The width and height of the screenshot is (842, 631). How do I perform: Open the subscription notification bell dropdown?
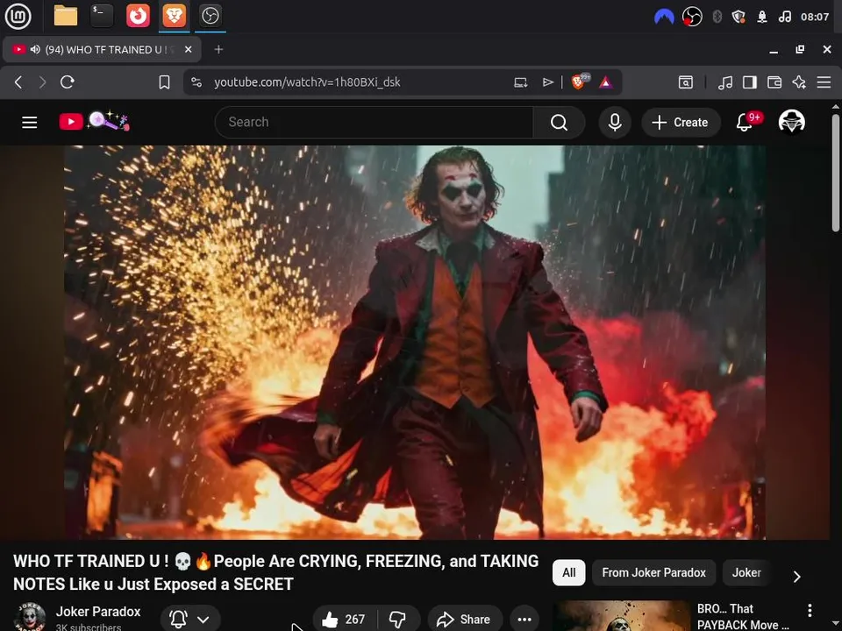[189, 619]
